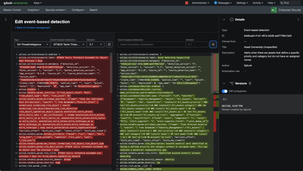Select version 2.1 entry in Versions list

point(261,104)
